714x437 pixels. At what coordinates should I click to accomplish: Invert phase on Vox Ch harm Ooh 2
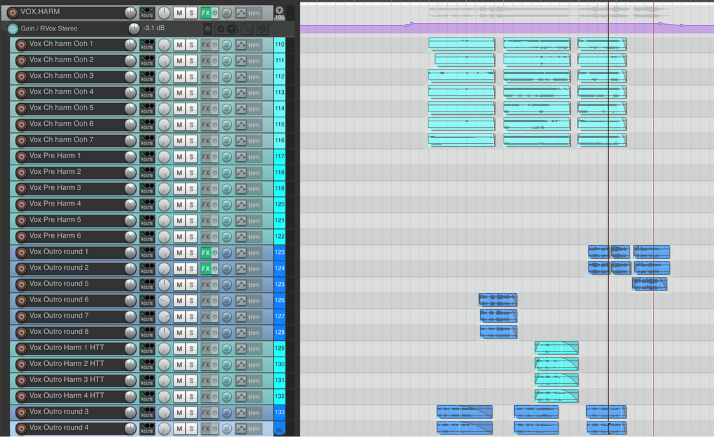coord(227,61)
